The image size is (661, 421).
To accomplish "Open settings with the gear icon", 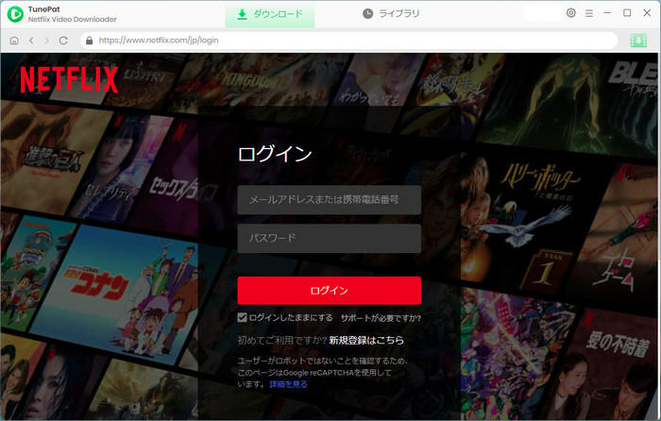I will [x=570, y=13].
